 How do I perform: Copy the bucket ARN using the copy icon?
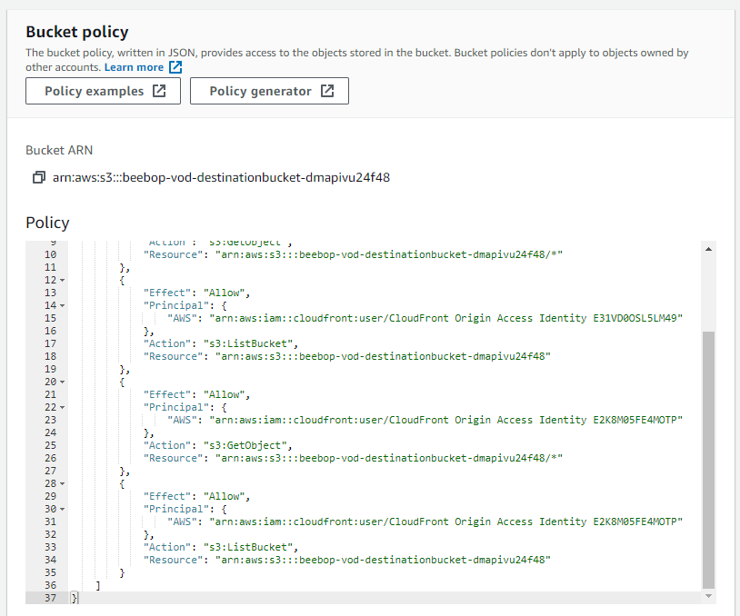(38, 177)
